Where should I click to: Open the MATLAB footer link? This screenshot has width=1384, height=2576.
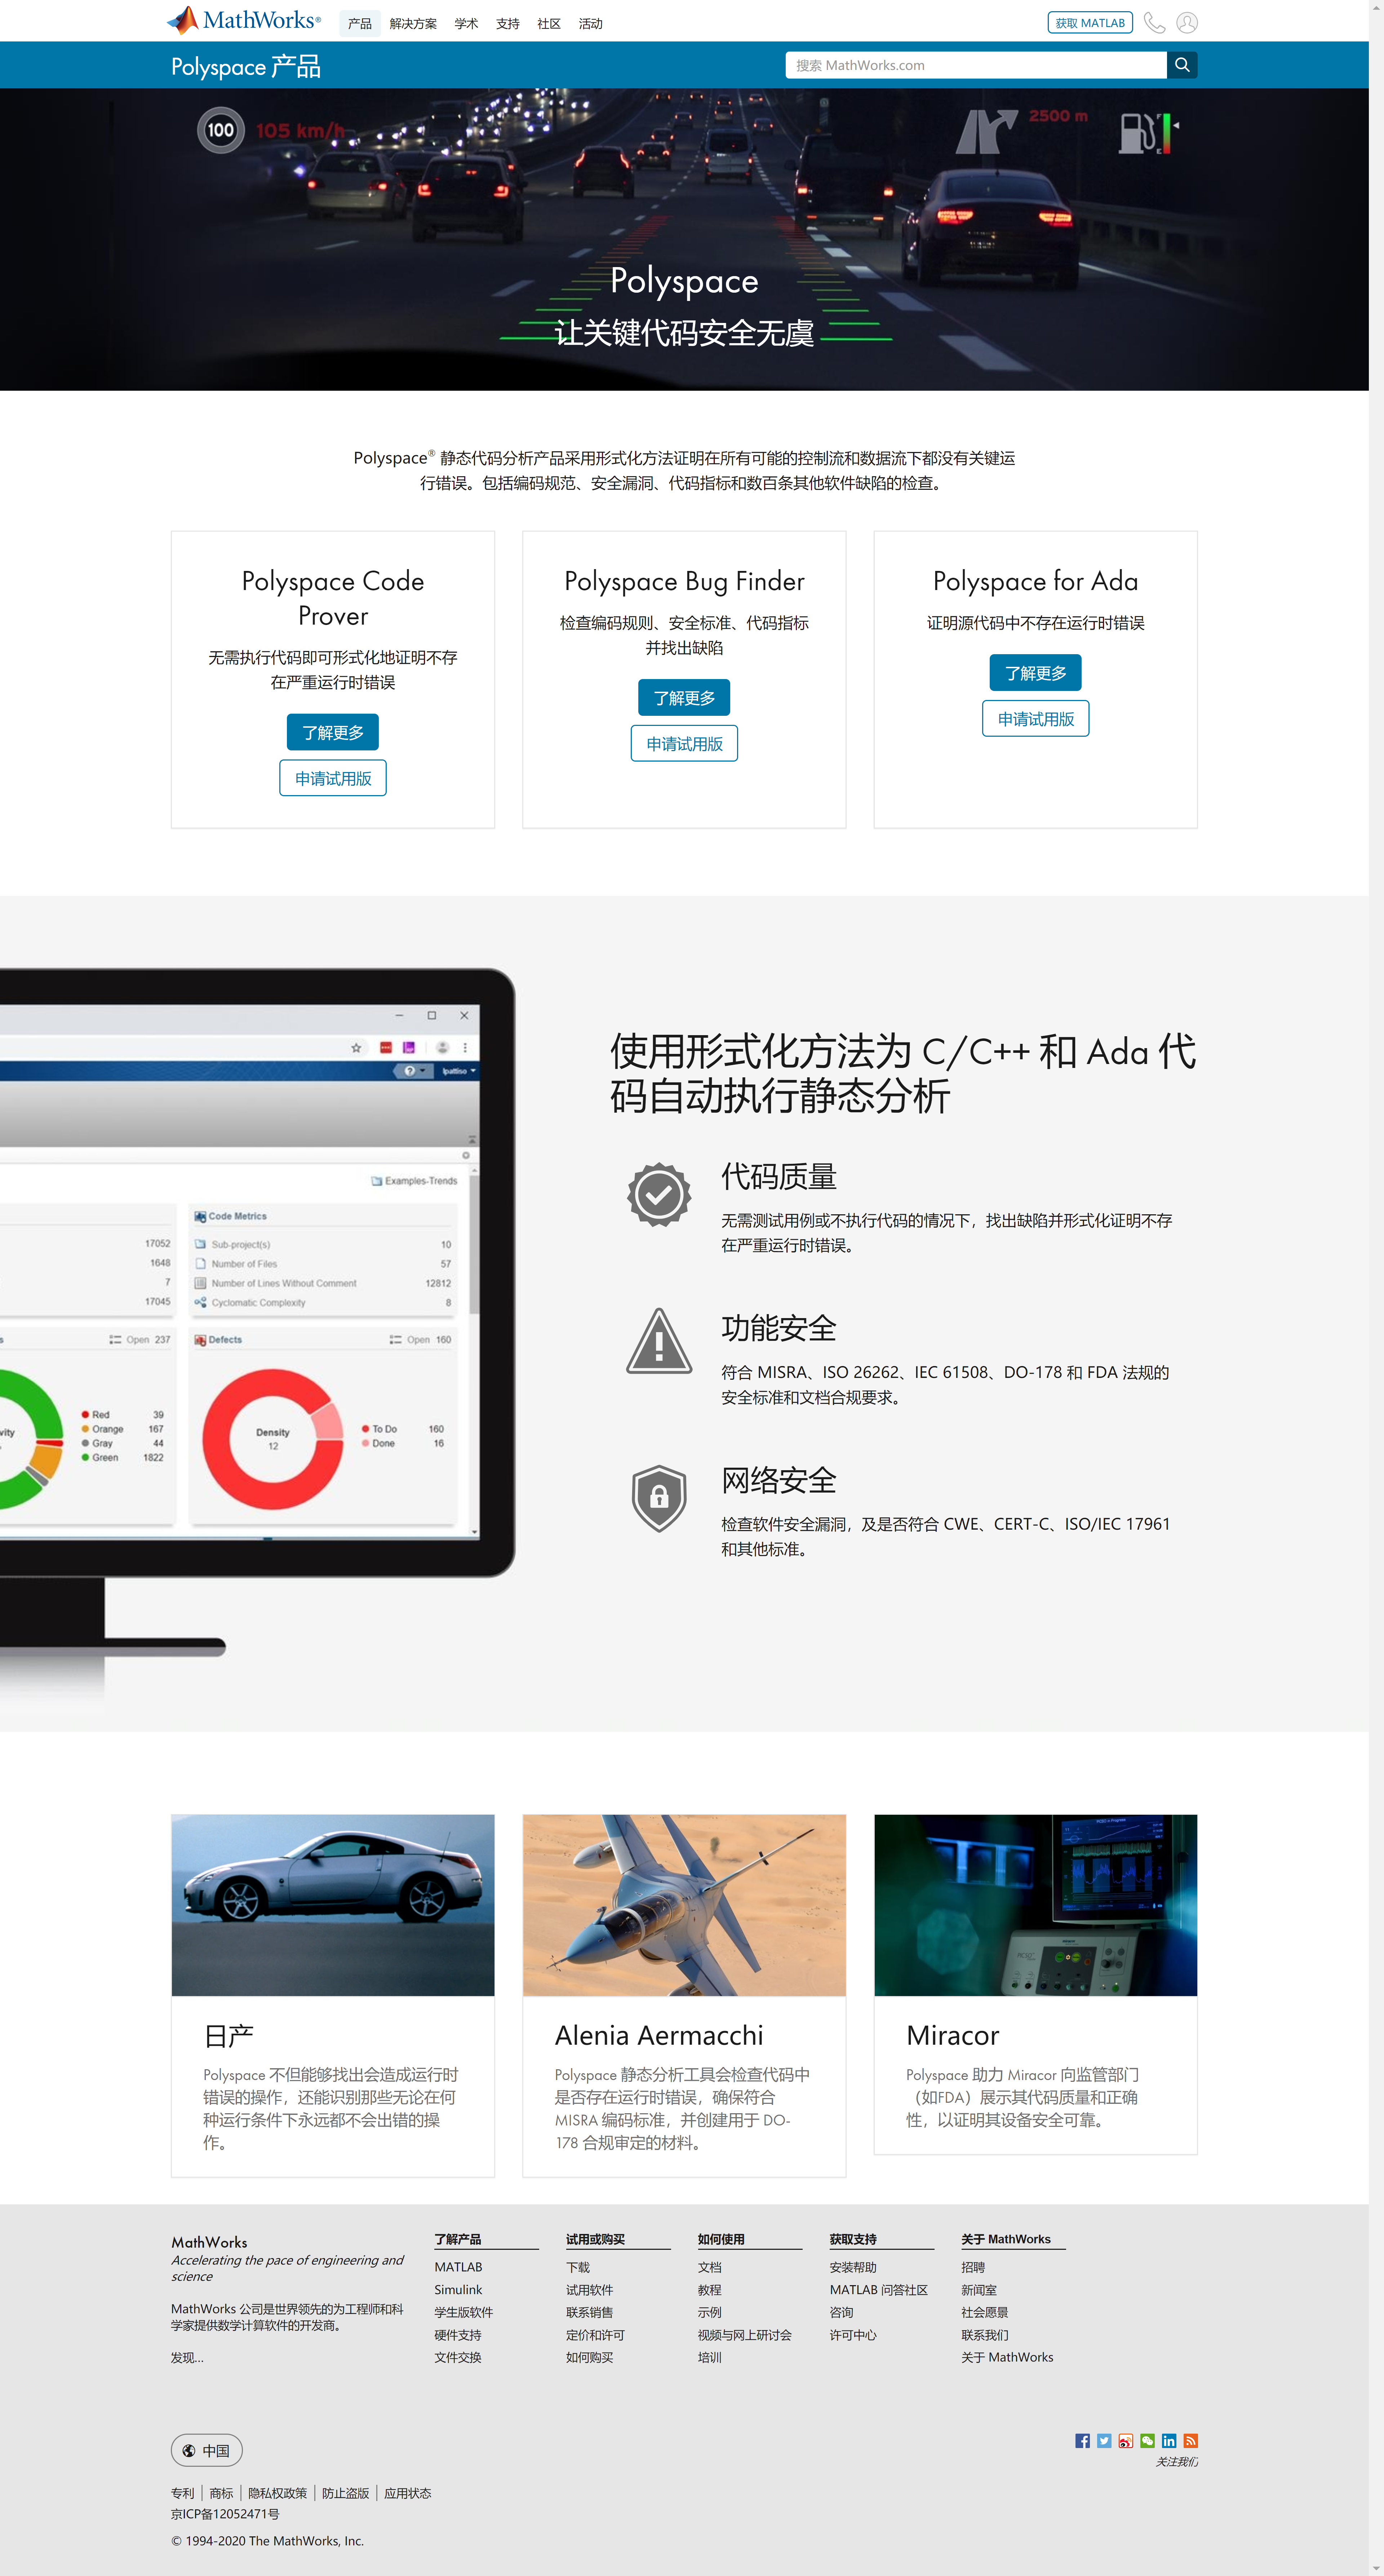(458, 2267)
